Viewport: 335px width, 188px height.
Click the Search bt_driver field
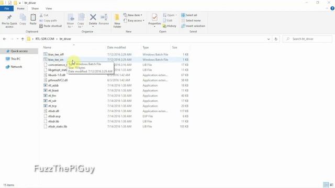point(307,39)
